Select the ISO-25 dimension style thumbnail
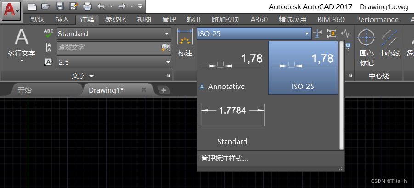 tap(303, 68)
